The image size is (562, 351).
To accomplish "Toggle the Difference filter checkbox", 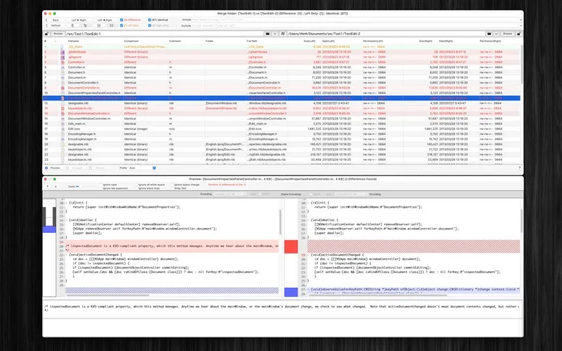I will (122, 20).
